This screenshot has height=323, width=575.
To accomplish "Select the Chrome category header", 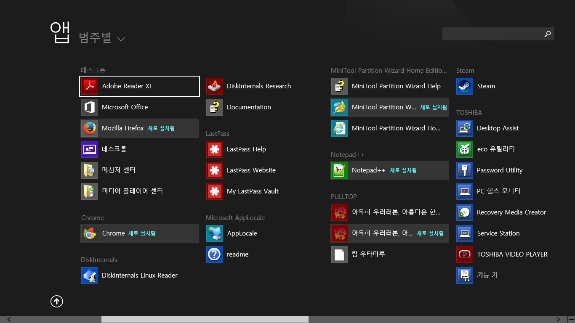I will coord(93,217).
